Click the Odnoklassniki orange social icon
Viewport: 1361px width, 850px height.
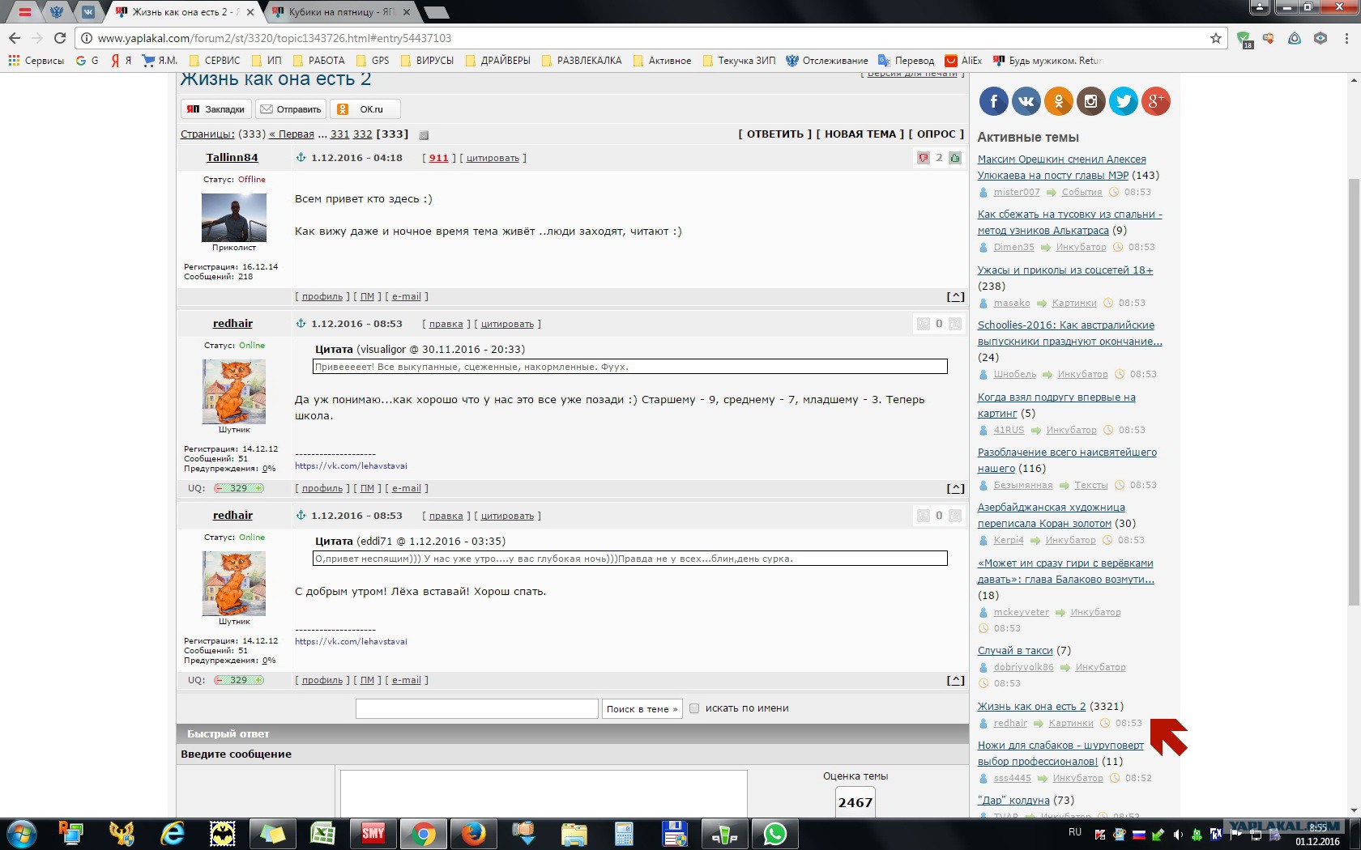click(x=1058, y=101)
